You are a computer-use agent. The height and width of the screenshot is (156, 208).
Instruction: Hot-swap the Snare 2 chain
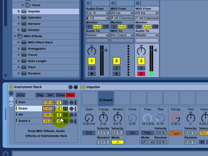[x=71, y=121]
